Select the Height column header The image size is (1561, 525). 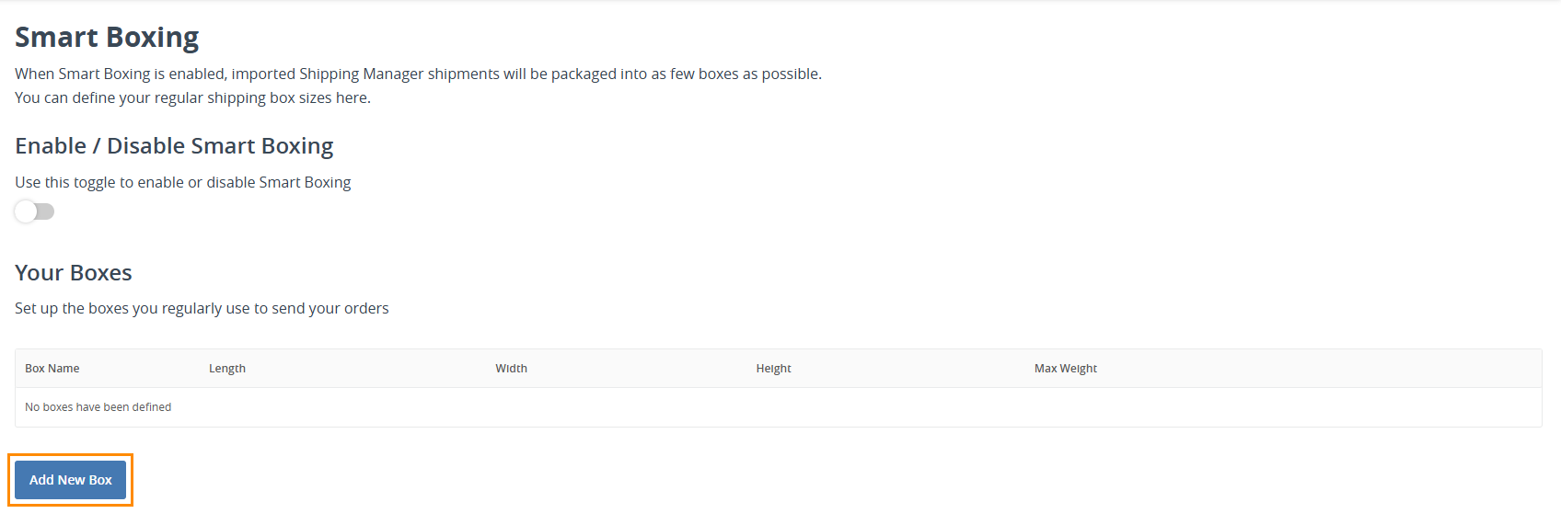point(774,369)
